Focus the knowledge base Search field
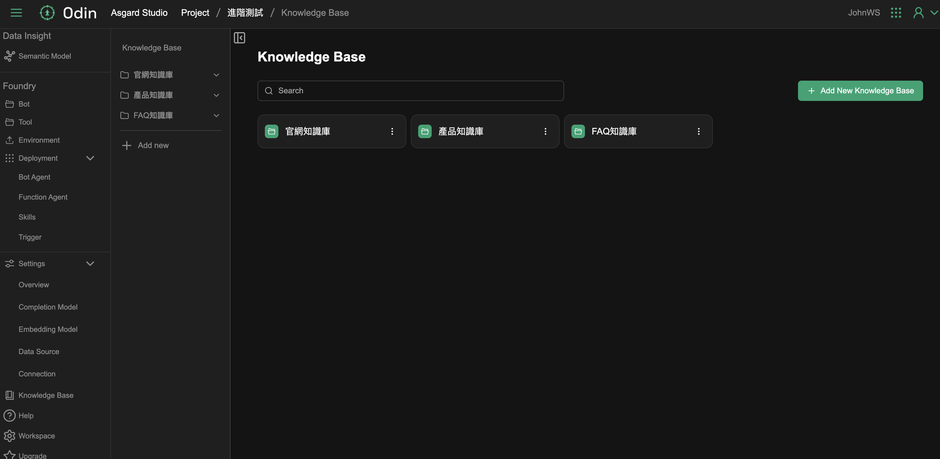 pyautogui.click(x=411, y=91)
